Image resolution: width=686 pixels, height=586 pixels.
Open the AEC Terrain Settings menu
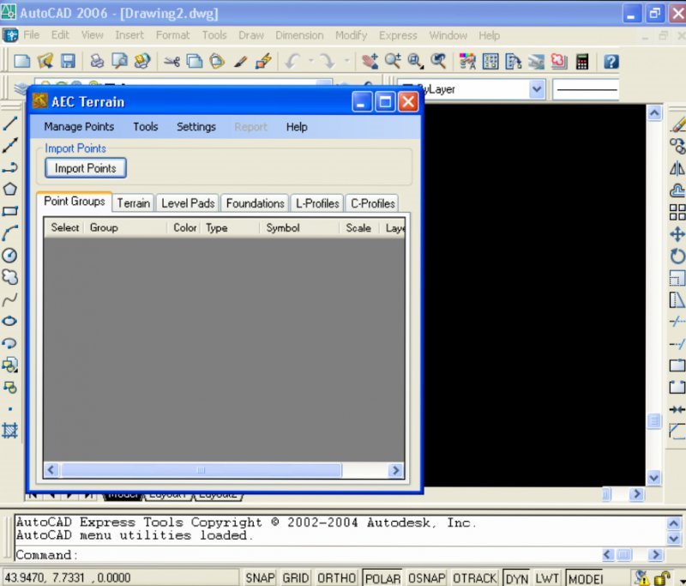[196, 127]
